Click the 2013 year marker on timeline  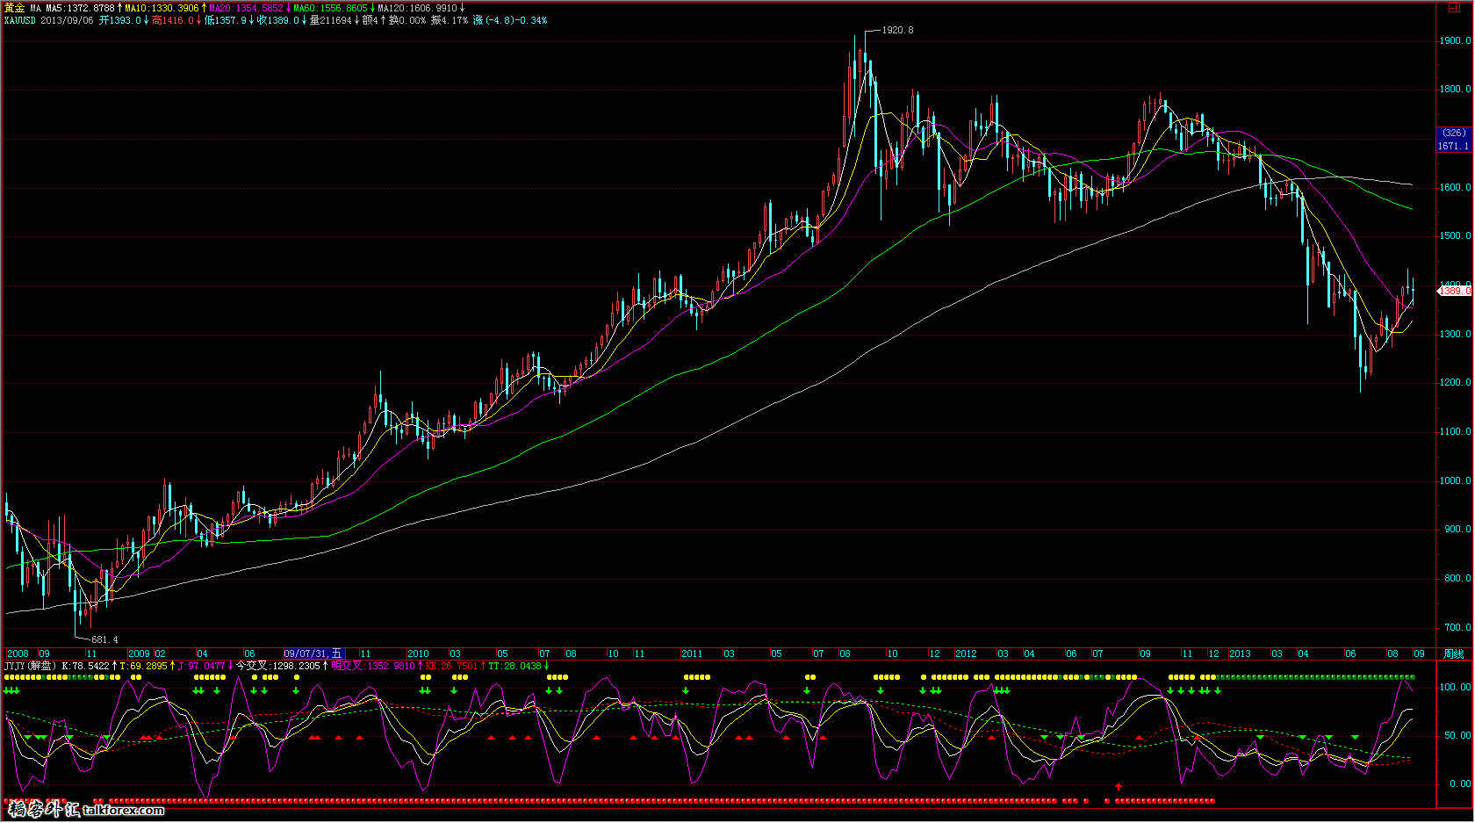click(1240, 653)
